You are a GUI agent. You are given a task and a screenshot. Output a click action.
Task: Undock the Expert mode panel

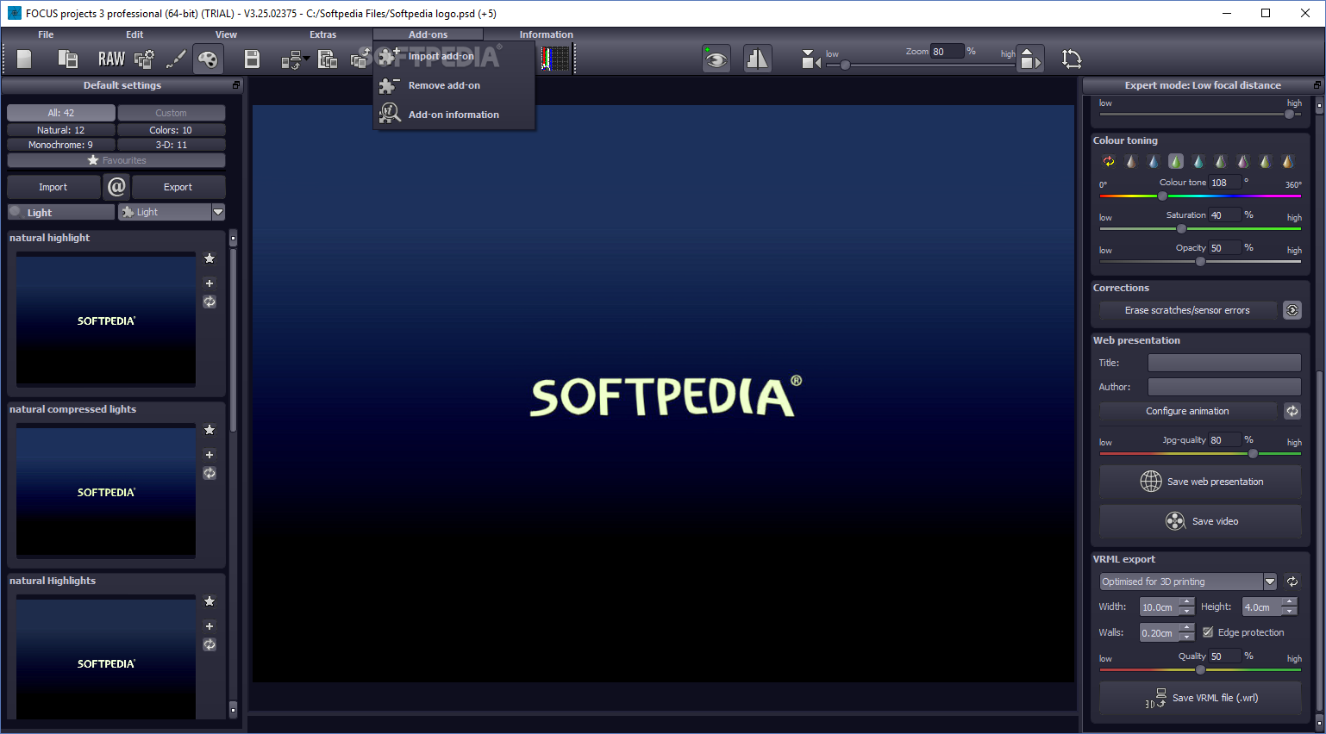click(1317, 85)
